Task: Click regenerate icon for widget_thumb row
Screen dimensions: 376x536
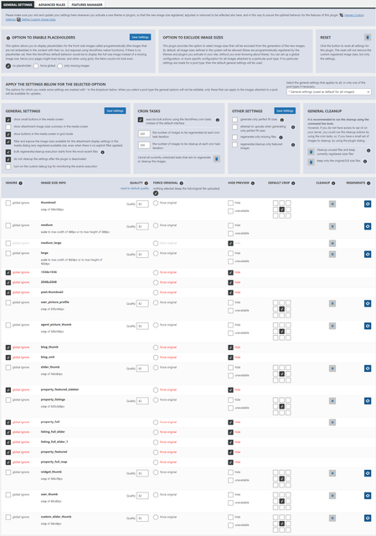Action: [x=368, y=473]
